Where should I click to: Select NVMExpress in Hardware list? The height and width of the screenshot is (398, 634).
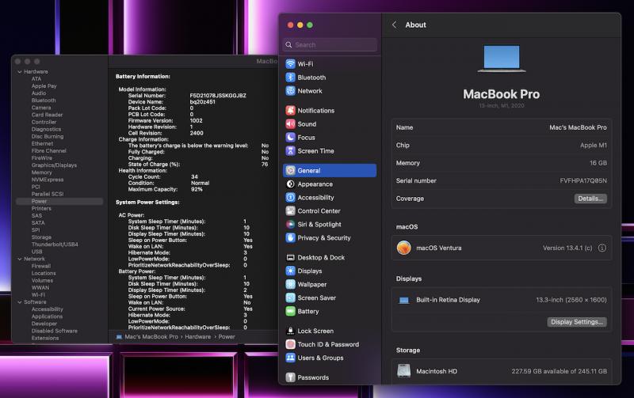tap(48, 180)
